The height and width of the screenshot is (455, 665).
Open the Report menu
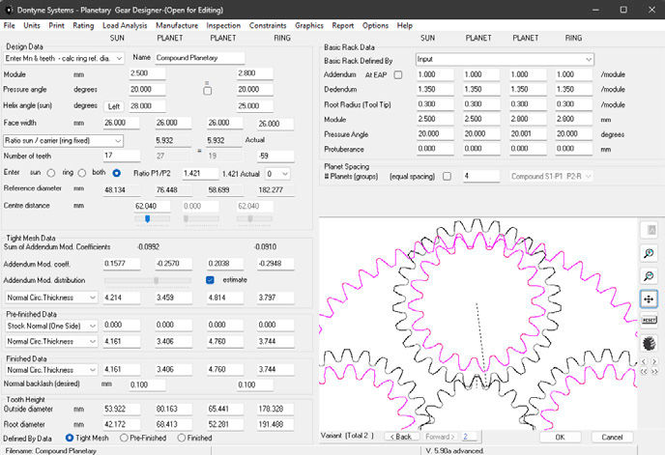click(x=343, y=25)
